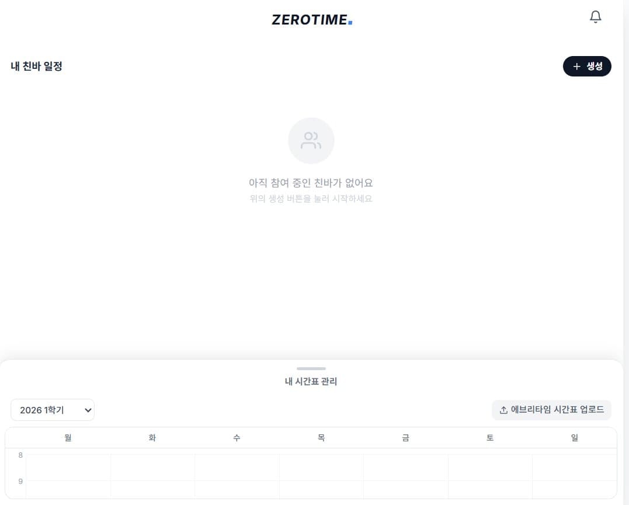The image size is (629, 505).
Task: Open the 2026 1학기 semester dropdown
Action: coord(53,410)
